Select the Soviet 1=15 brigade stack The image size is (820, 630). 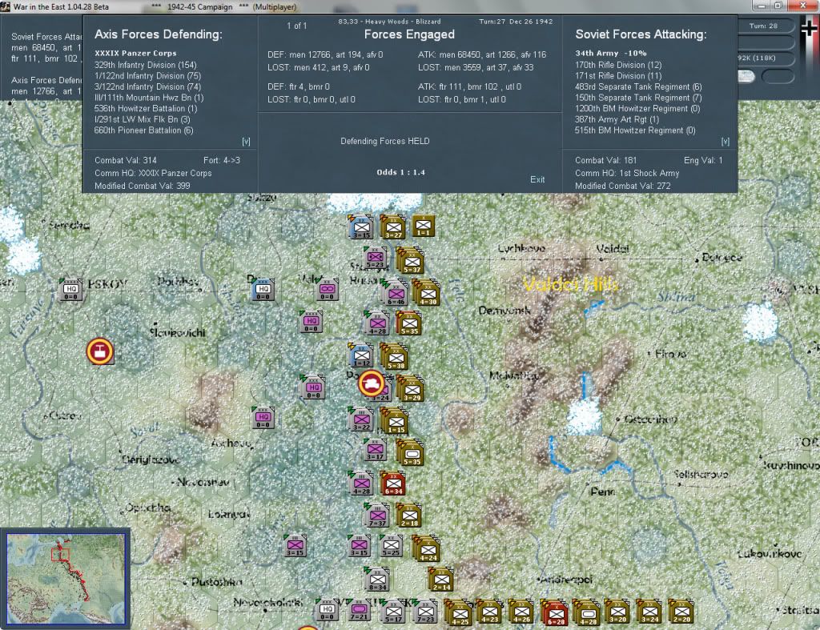[x=395, y=421]
